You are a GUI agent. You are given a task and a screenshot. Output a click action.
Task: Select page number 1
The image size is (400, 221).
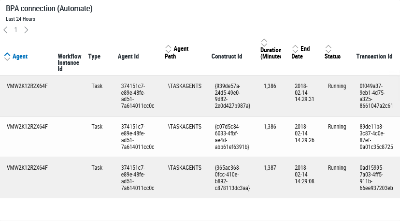[16, 30]
